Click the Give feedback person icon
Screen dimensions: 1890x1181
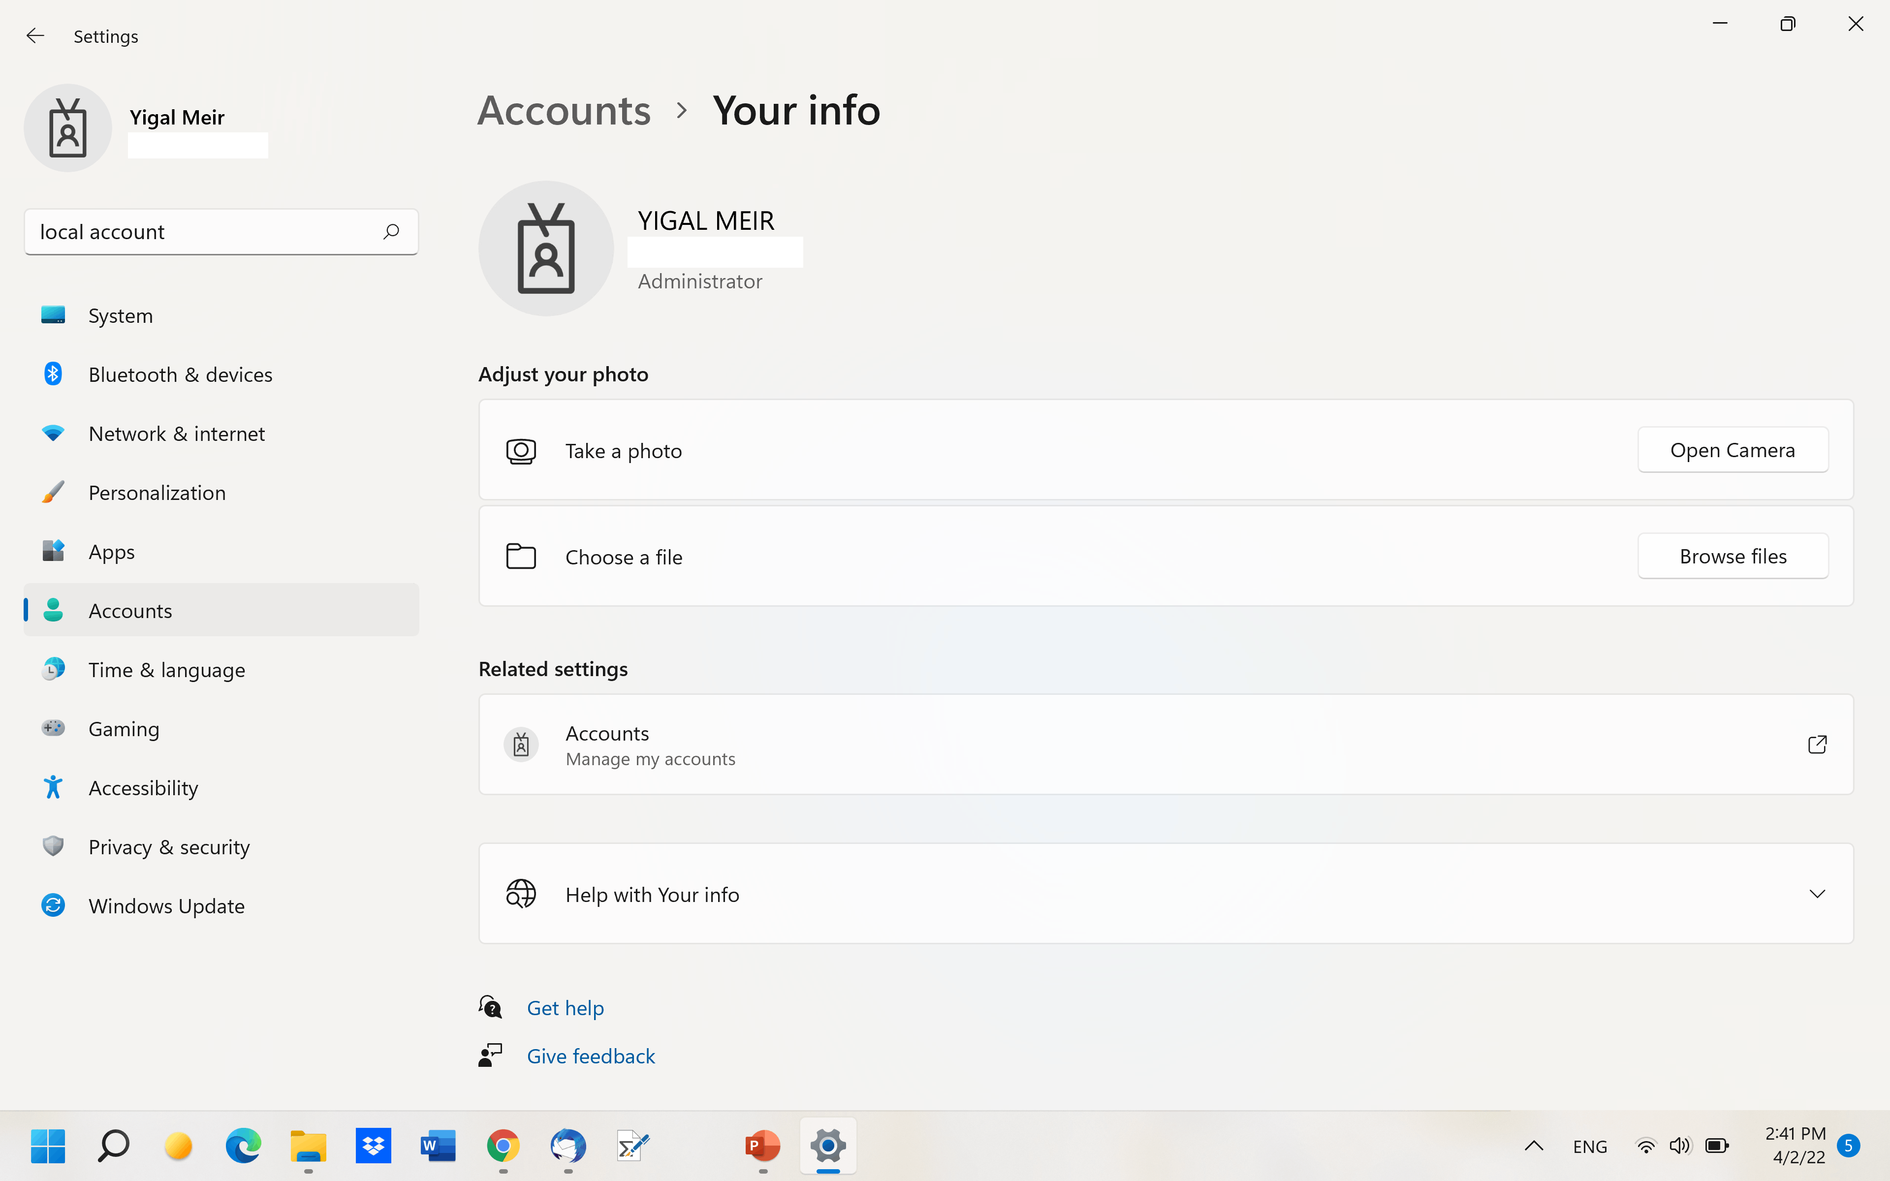pyautogui.click(x=490, y=1055)
